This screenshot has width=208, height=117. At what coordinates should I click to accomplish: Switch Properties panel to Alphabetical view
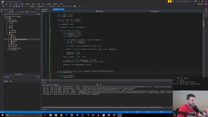[7, 82]
